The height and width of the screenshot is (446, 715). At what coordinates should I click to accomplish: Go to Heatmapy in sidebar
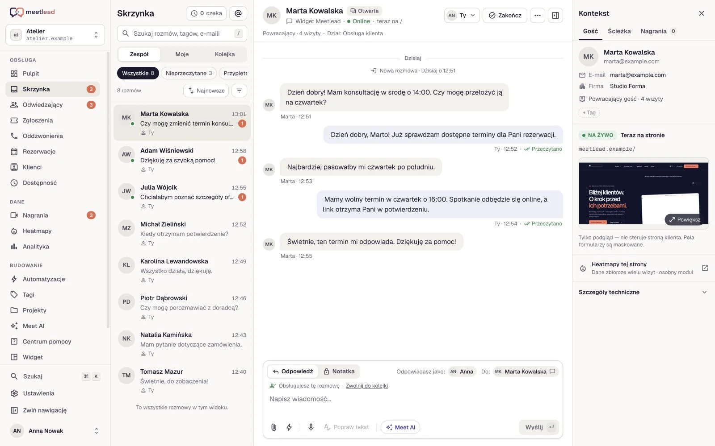(x=53, y=231)
